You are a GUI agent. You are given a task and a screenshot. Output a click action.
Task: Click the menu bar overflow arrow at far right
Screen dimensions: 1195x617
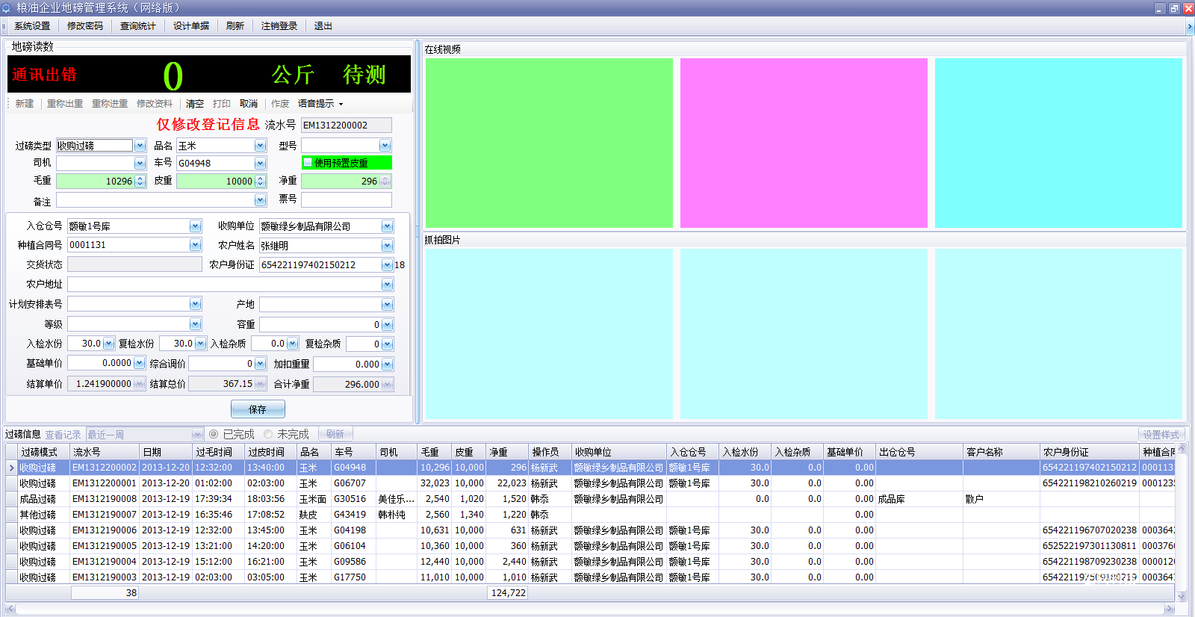tap(1190, 26)
